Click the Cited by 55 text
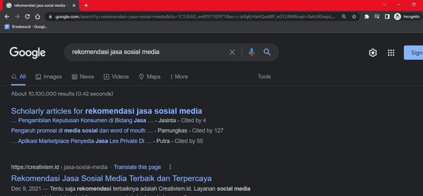 (189, 141)
